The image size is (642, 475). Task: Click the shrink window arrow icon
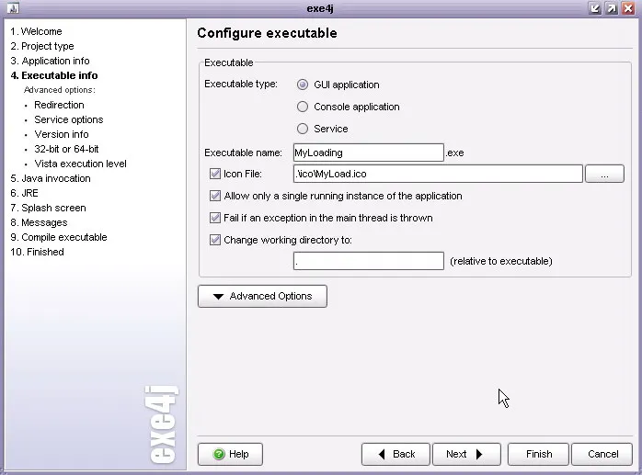(594, 8)
